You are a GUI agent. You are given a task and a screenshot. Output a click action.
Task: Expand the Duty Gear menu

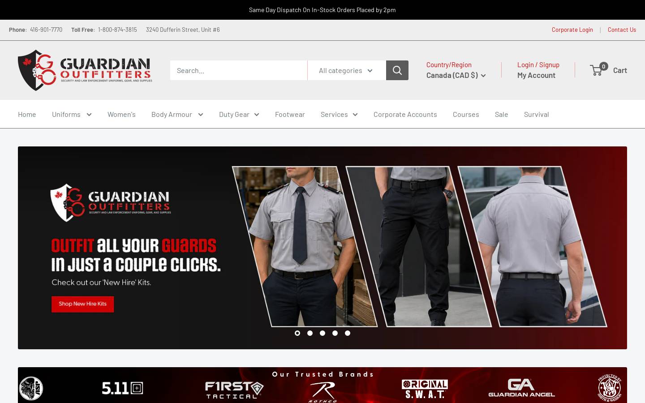[x=239, y=114]
